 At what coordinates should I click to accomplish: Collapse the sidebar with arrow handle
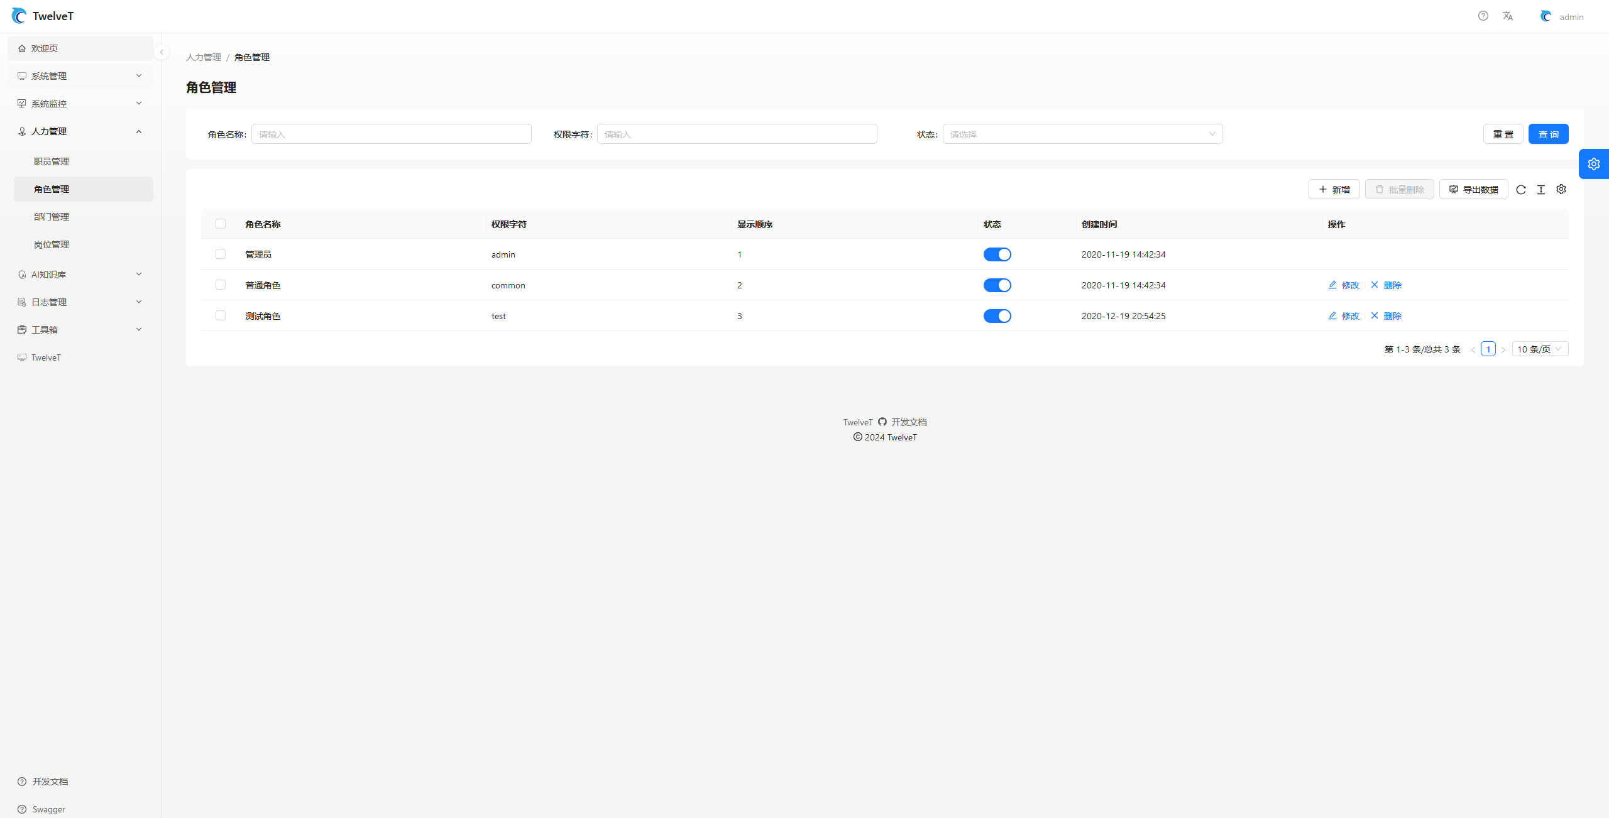click(162, 53)
